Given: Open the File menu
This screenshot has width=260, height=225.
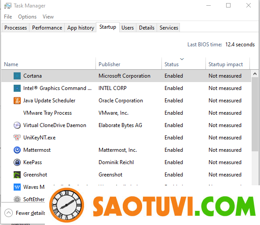Looking at the screenshot, I should [8, 17].
